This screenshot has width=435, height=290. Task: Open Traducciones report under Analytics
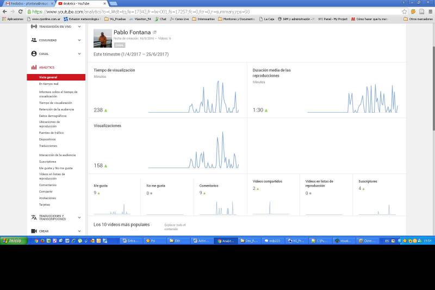point(48,146)
